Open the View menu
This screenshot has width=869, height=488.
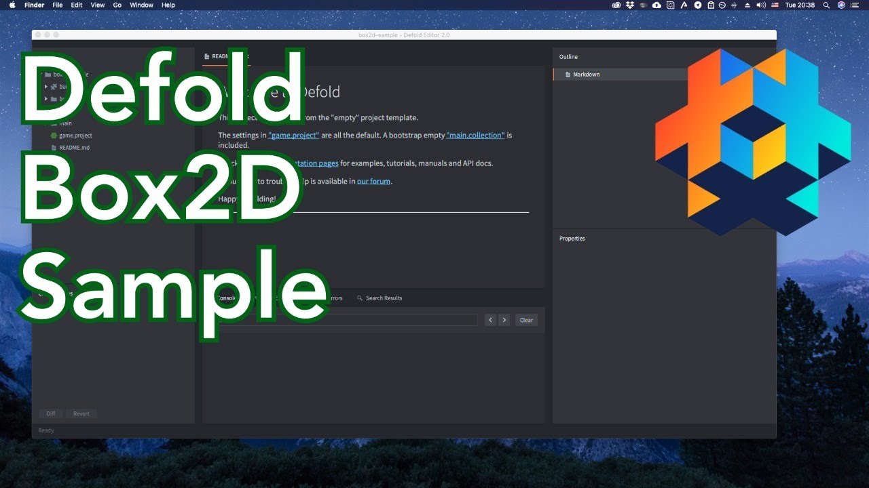(x=98, y=5)
